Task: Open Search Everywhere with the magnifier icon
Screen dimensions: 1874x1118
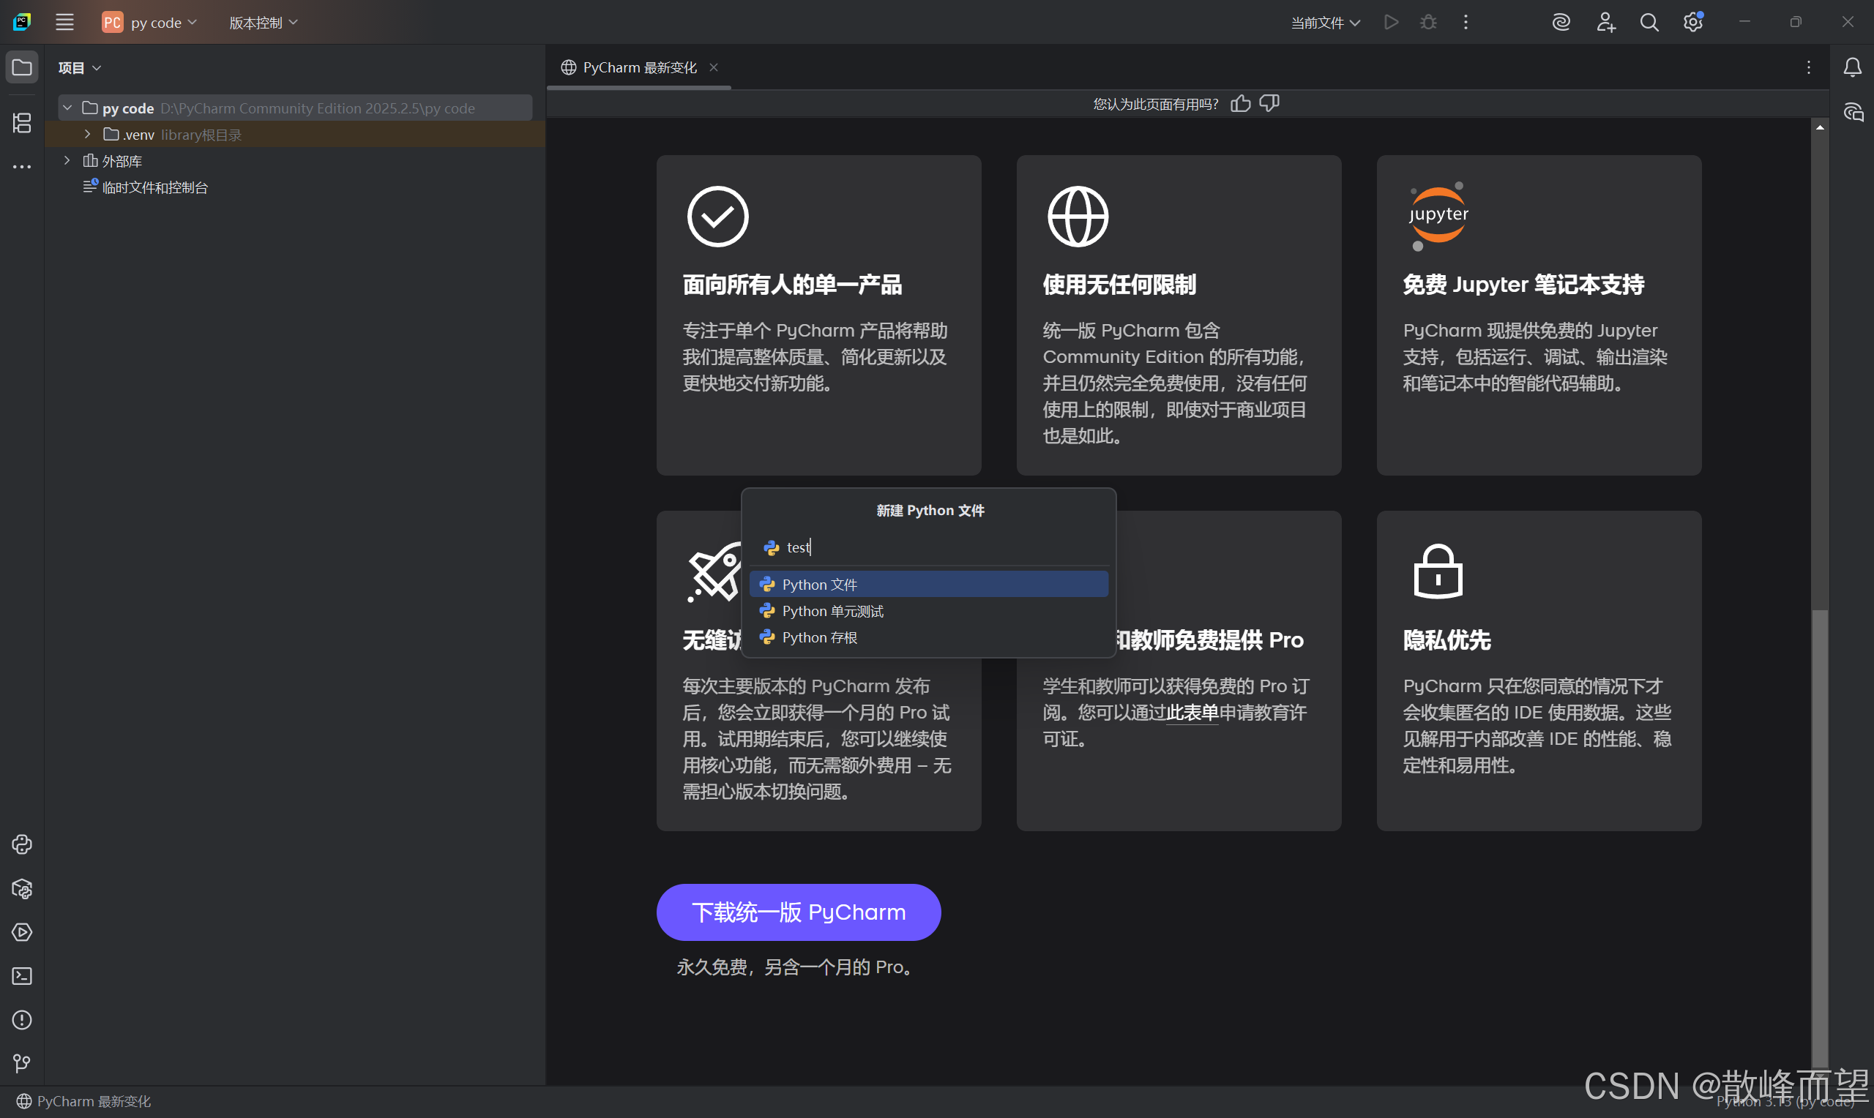Action: pos(1649,22)
